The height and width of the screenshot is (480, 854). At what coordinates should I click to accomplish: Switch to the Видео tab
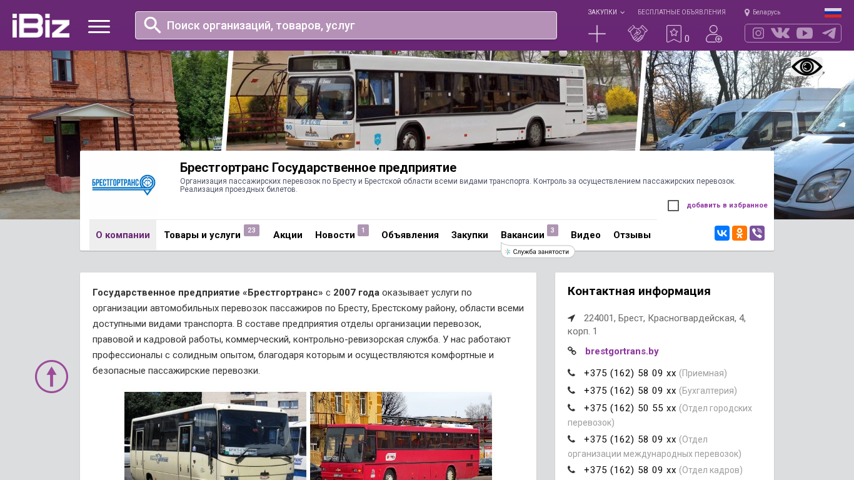pyautogui.click(x=586, y=235)
